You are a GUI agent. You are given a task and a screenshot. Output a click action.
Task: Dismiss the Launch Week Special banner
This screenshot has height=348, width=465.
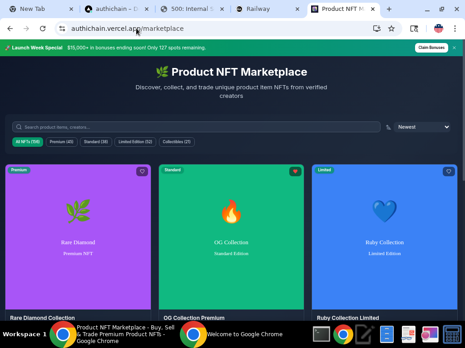tap(454, 48)
